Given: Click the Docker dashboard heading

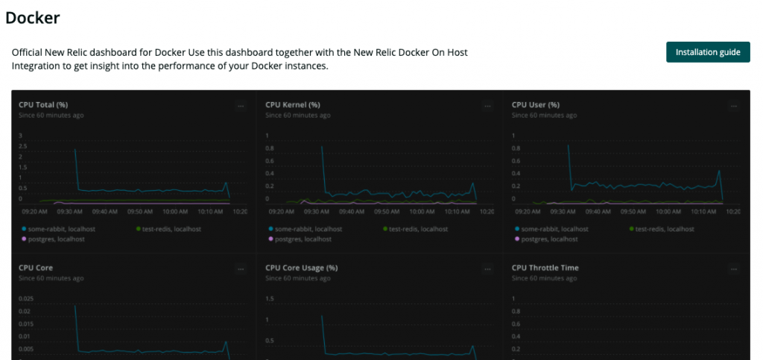Looking at the screenshot, I should coord(33,18).
